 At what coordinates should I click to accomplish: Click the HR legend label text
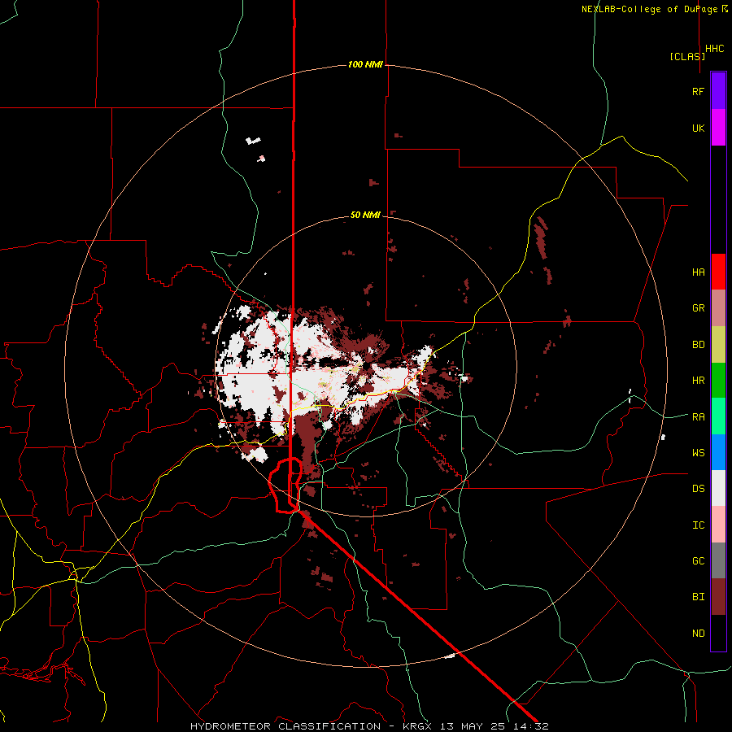(699, 381)
